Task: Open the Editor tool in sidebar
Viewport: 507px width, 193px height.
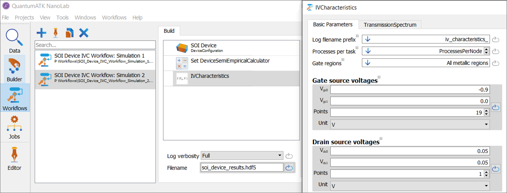Action: 14,159
